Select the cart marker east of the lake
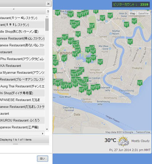The image size is (152, 164). point(100,62)
